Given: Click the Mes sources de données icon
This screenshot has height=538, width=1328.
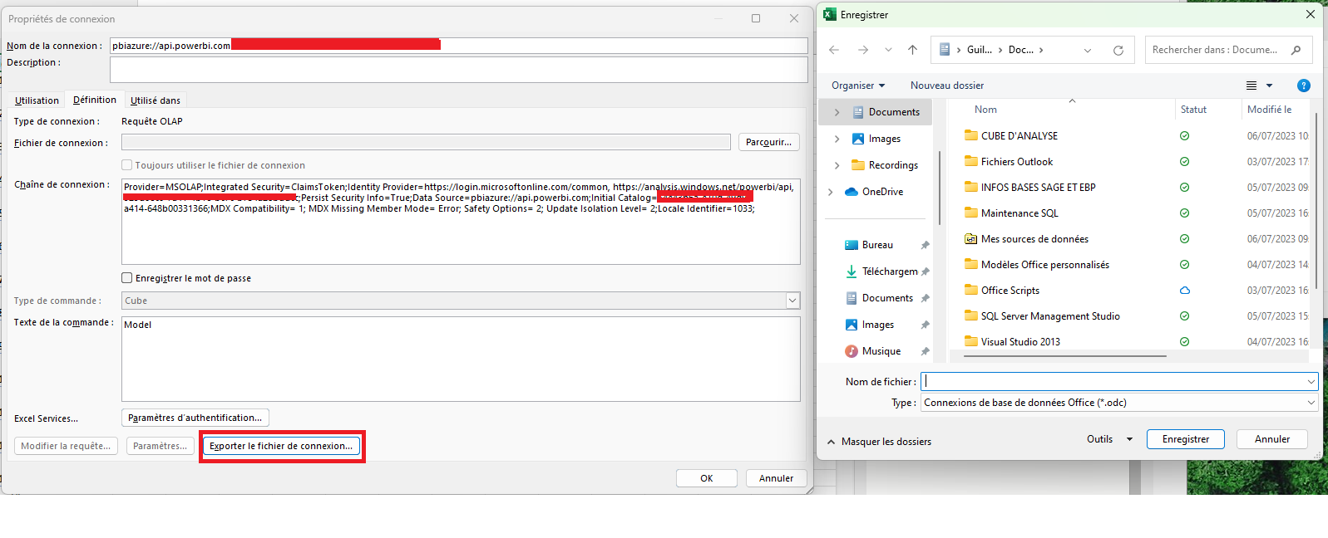Looking at the screenshot, I should [x=970, y=239].
